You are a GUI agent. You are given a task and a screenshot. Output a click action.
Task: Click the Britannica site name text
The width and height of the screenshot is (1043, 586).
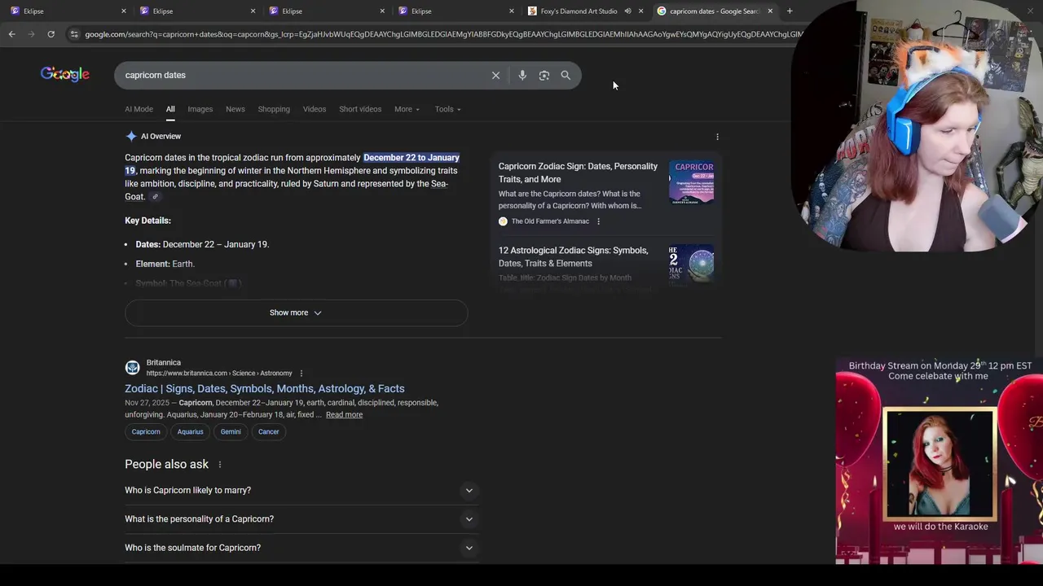(164, 363)
